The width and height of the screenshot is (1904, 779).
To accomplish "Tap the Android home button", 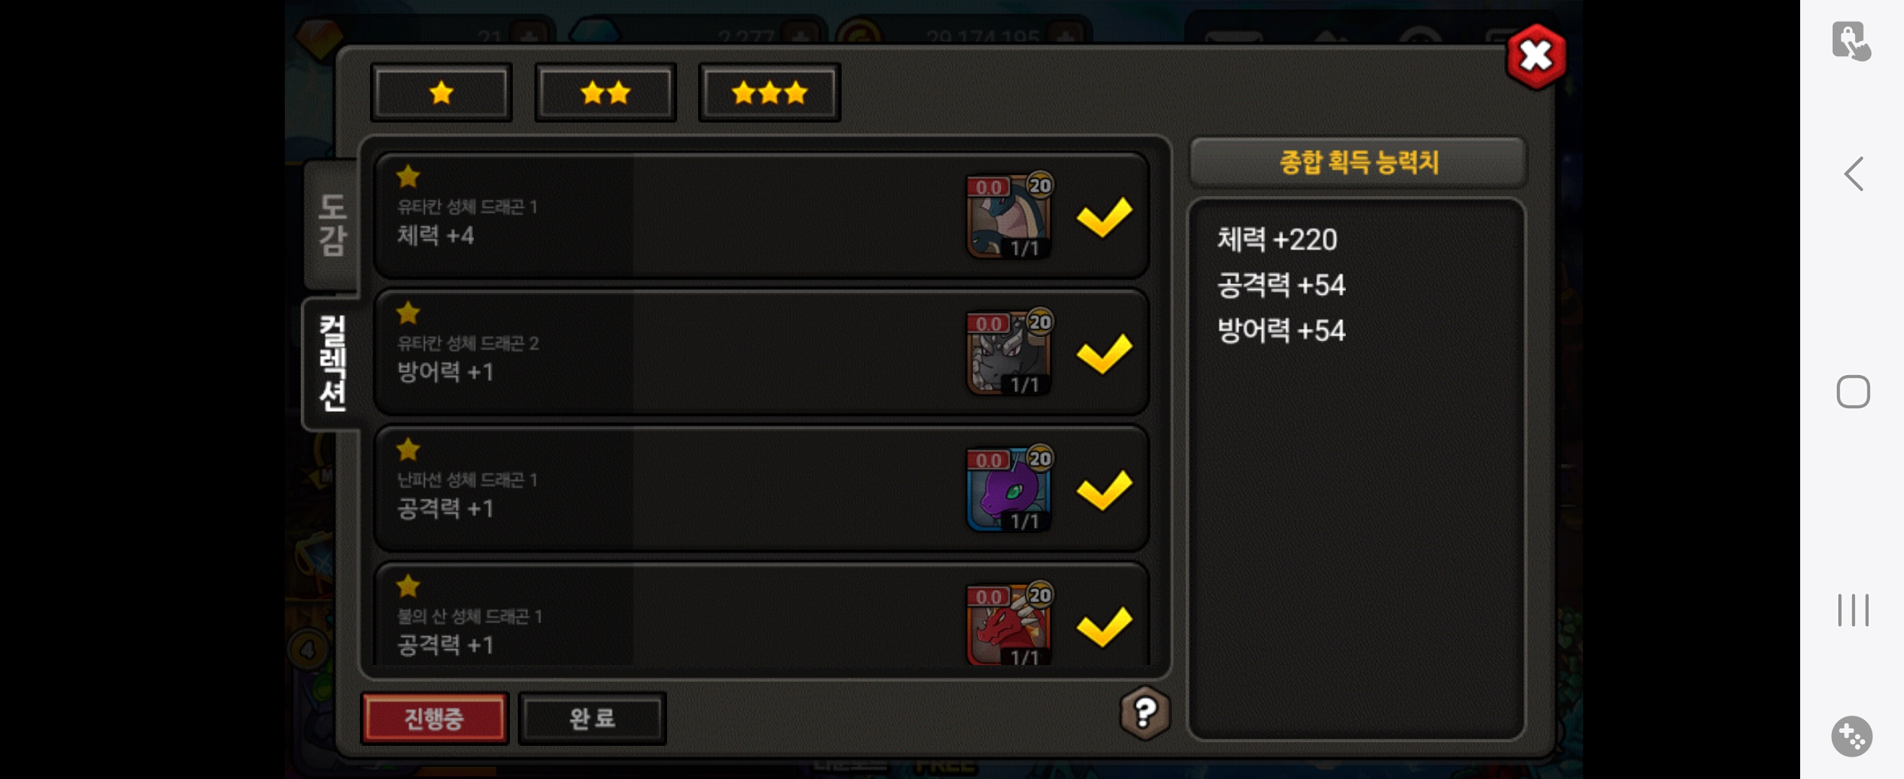I will [x=1853, y=392].
